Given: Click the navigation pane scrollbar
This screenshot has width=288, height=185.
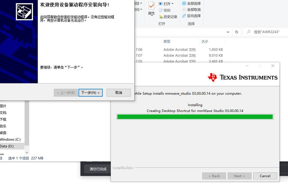Looking at the screenshot, I should [27, 123].
